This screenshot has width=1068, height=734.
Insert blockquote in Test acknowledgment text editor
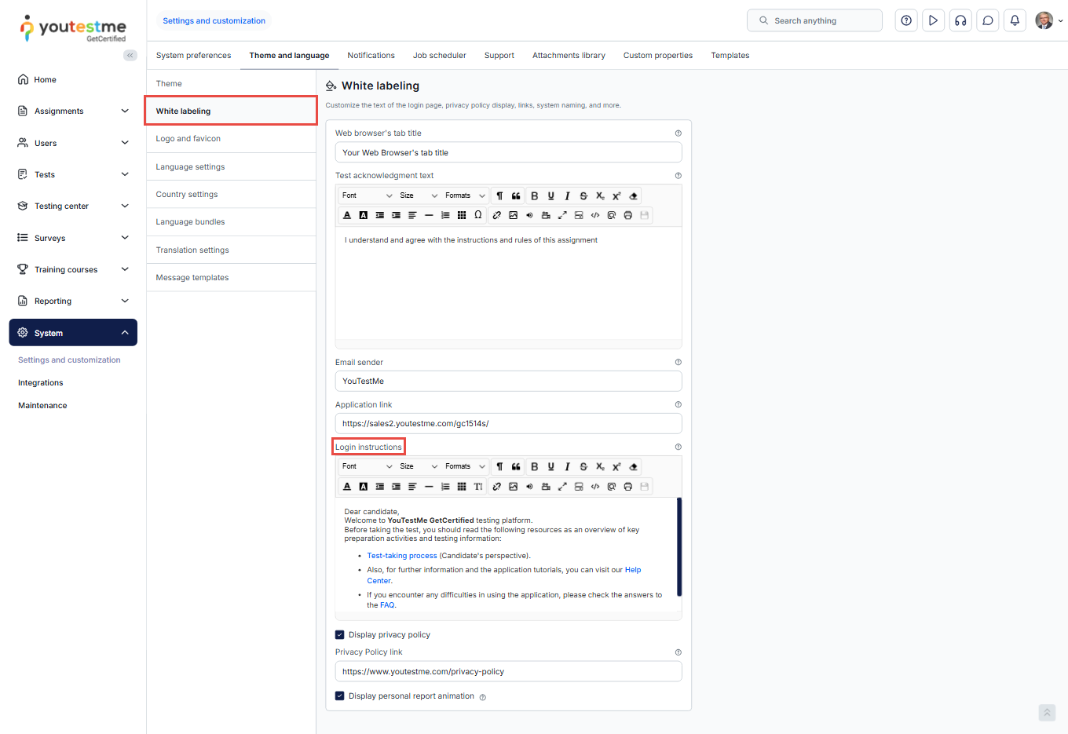516,196
